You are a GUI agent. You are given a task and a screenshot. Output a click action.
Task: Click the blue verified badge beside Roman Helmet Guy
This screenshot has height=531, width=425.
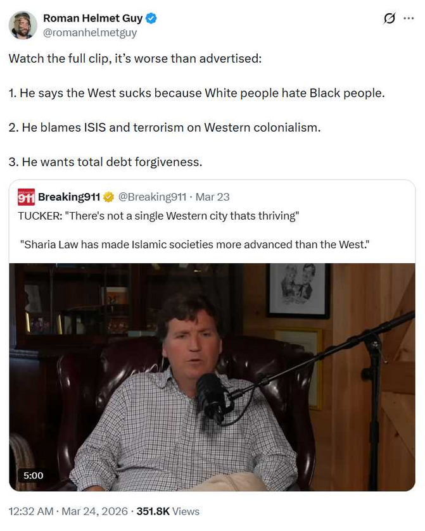pos(151,18)
